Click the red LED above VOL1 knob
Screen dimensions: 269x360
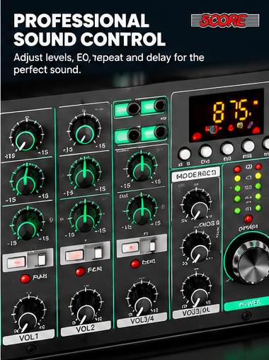click(x=25, y=279)
